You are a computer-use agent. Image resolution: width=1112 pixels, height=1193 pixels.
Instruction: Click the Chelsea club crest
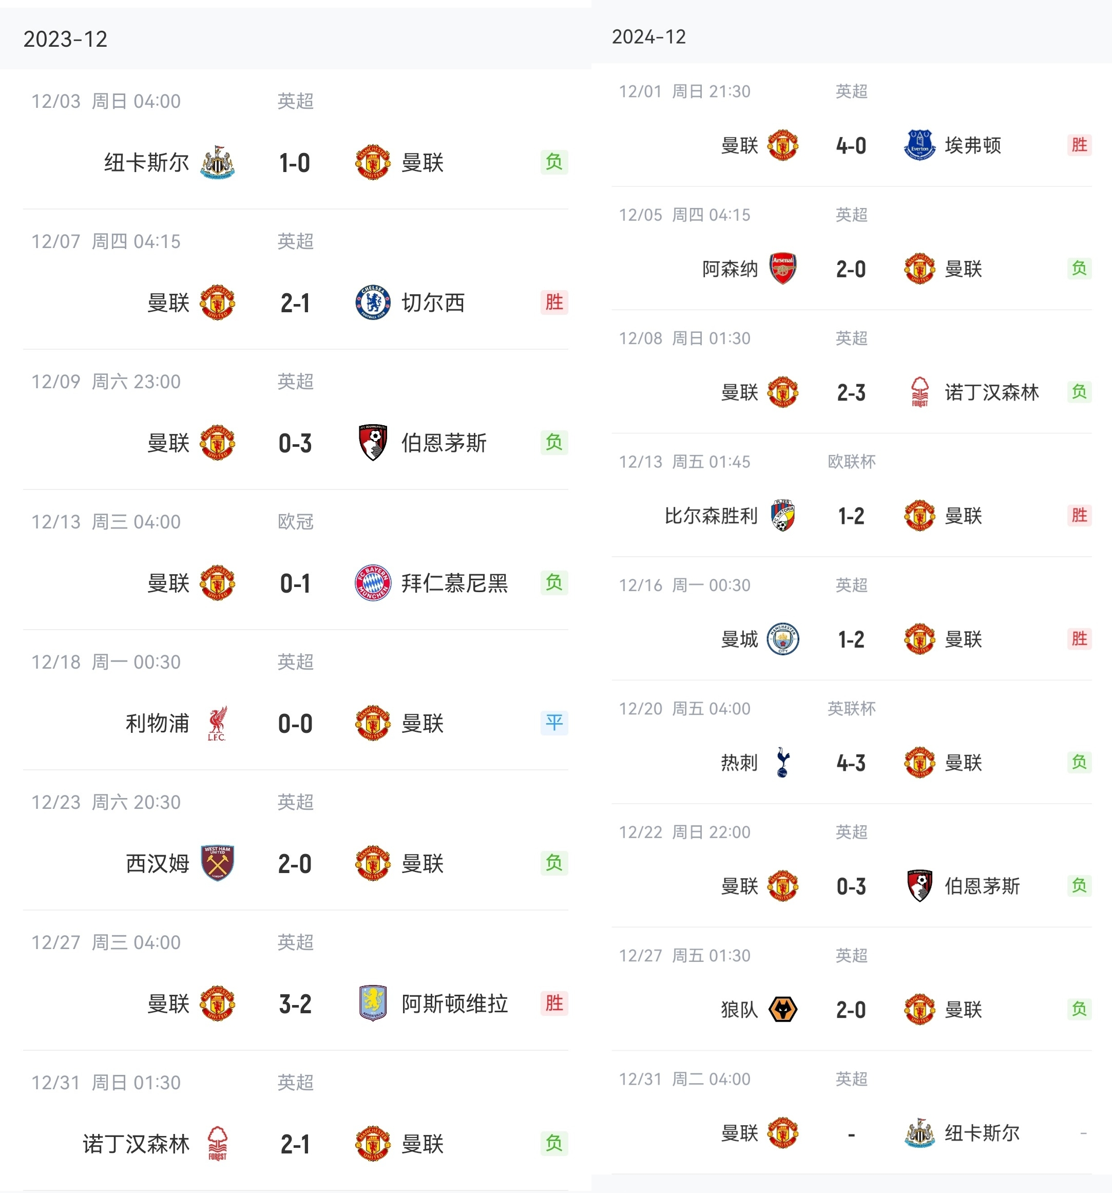coord(373,302)
